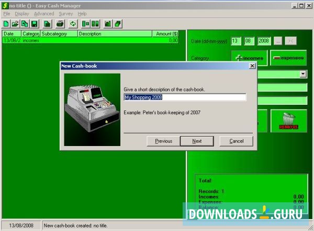Click the Previous button in dialog
314x231 pixels.
tap(163, 141)
